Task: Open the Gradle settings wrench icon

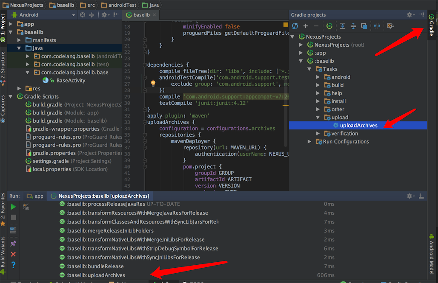Action: pyautogui.click(x=390, y=26)
